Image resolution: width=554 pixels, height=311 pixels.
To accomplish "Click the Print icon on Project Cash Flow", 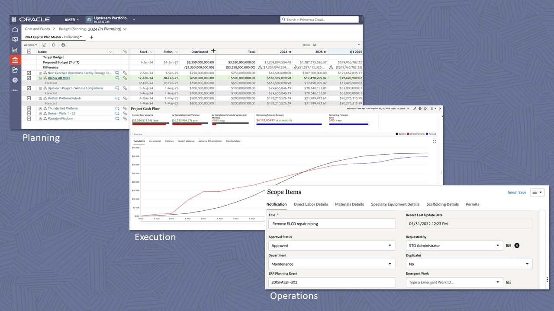I will click(420, 108).
